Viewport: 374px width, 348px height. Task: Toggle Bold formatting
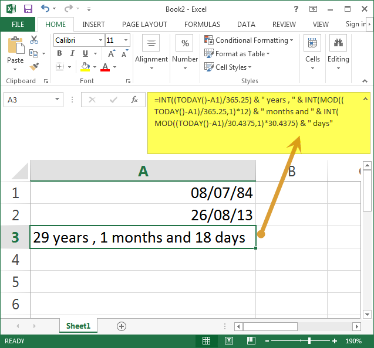(59, 53)
